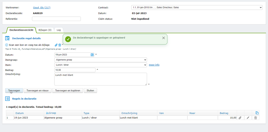268x132 pixels.
Task: Click the Datum field with 19-jun-2023
Action: coord(74,55)
